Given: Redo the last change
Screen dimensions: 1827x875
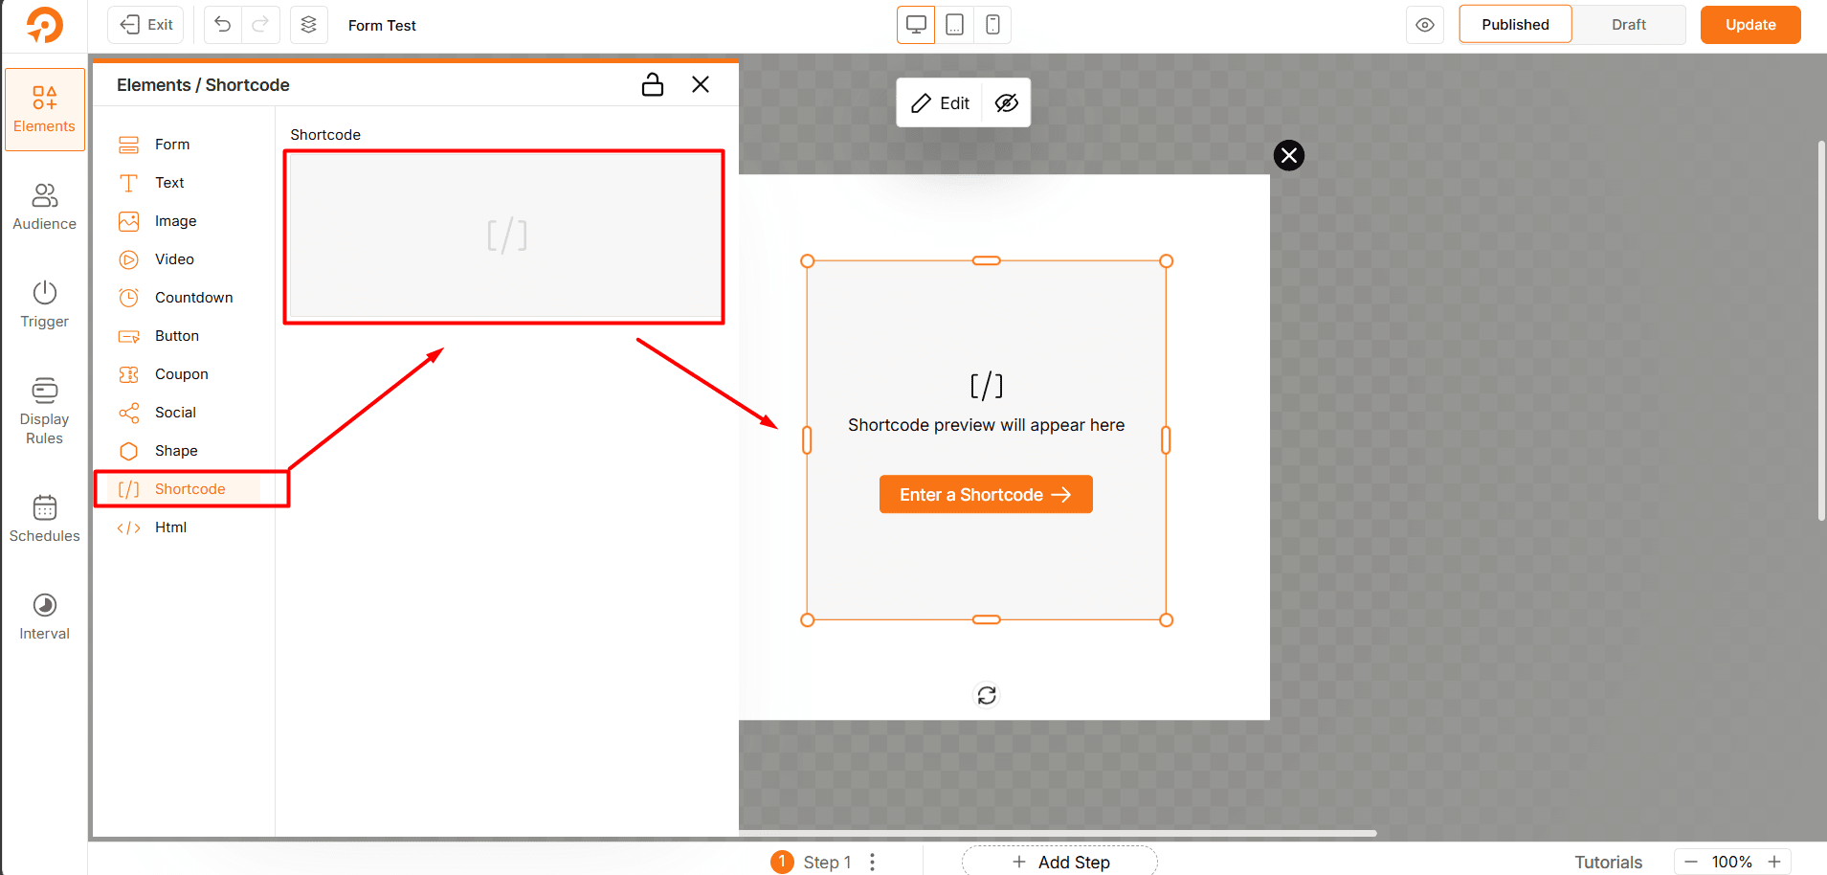Looking at the screenshot, I should 260,25.
